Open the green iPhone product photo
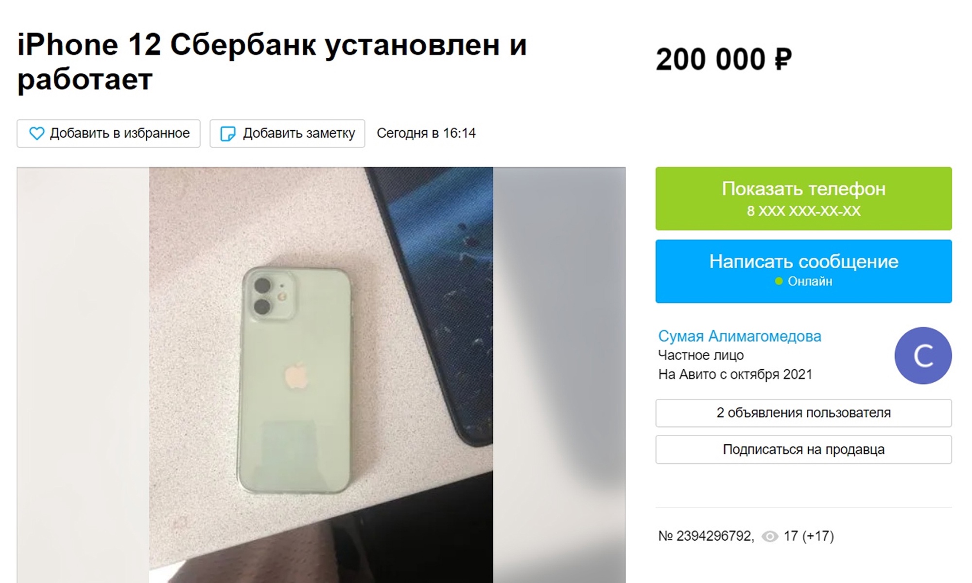972x583 pixels. click(x=321, y=375)
